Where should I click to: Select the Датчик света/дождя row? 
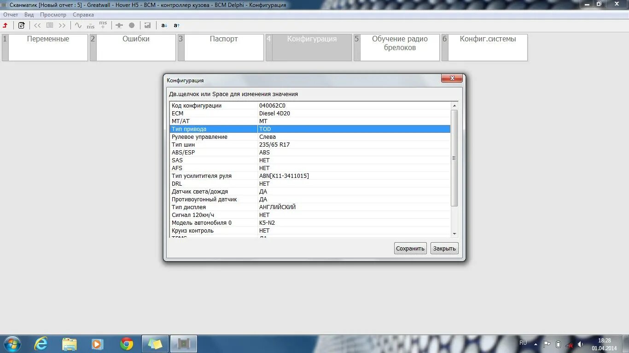click(310, 192)
